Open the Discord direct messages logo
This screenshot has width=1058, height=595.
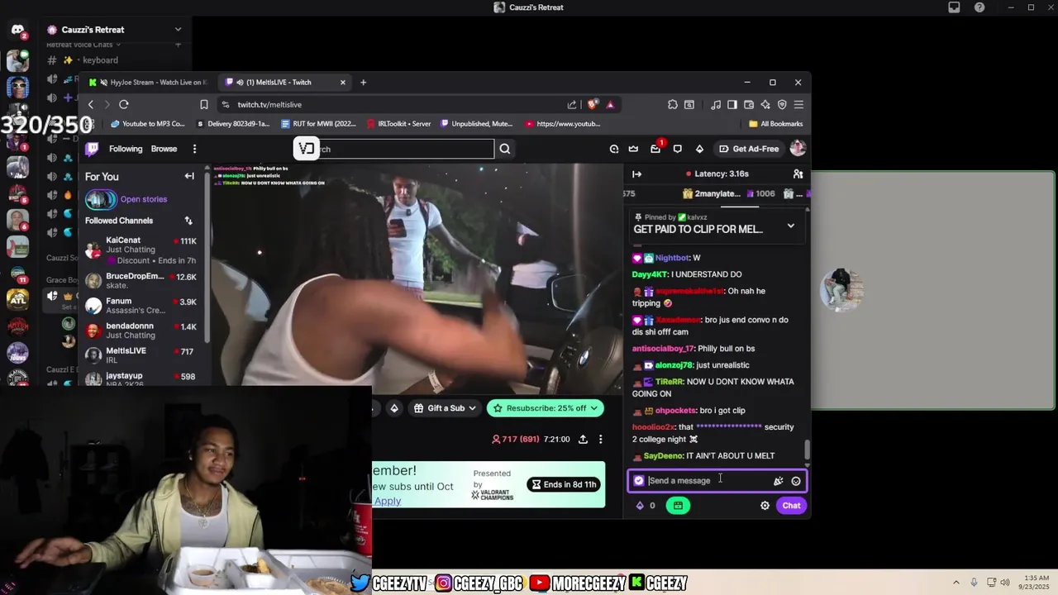click(17, 31)
